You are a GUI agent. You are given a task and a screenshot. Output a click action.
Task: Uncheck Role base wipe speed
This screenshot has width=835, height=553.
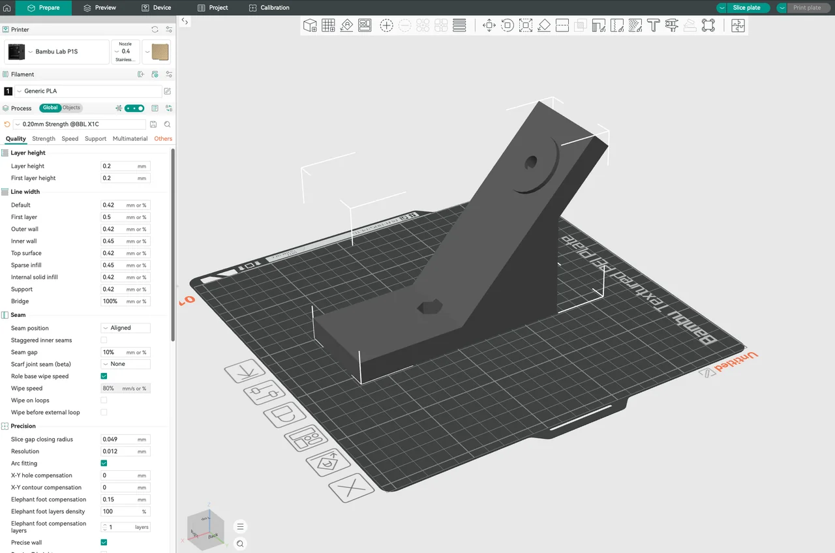pos(104,376)
